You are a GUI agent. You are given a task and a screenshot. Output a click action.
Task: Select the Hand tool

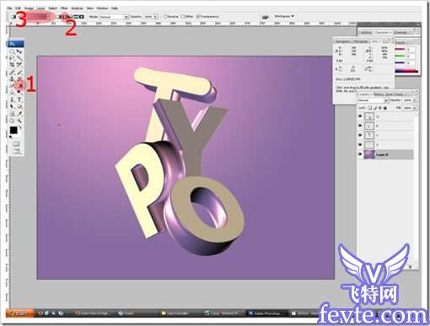tap(12, 120)
